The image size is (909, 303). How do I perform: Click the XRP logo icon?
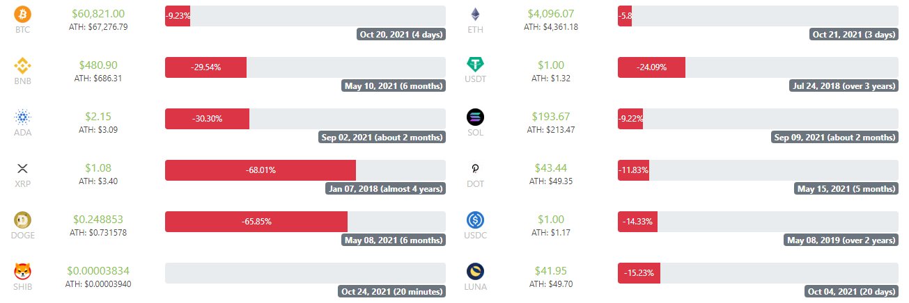(24, 169)
